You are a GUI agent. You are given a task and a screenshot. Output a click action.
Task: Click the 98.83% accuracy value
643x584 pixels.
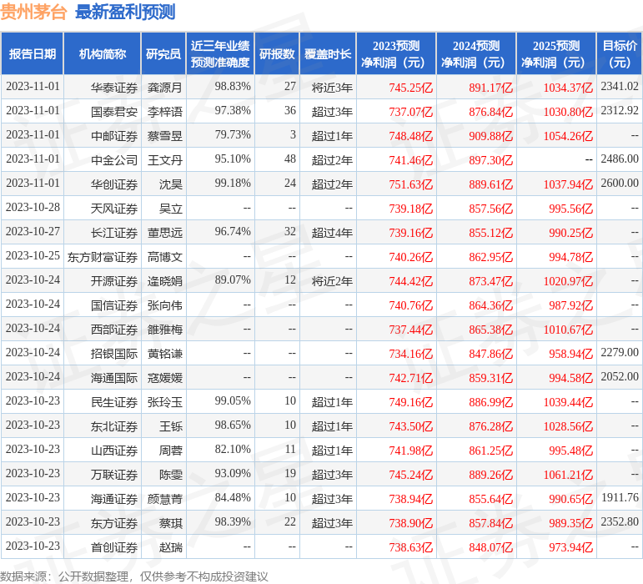tap(233, 87)
